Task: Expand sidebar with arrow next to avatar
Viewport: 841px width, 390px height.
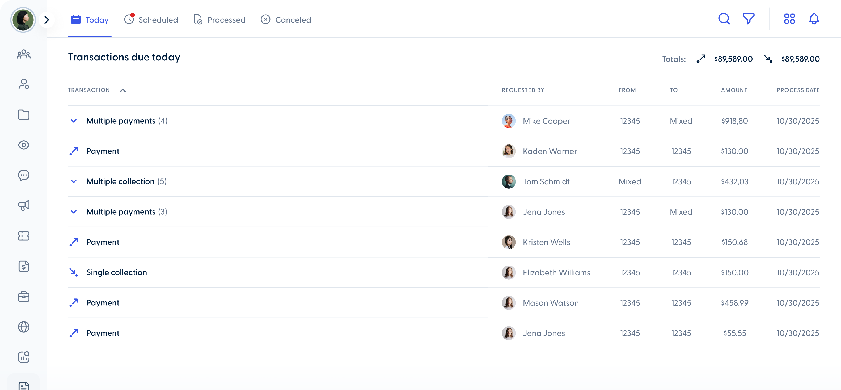Action: (46, 20)
